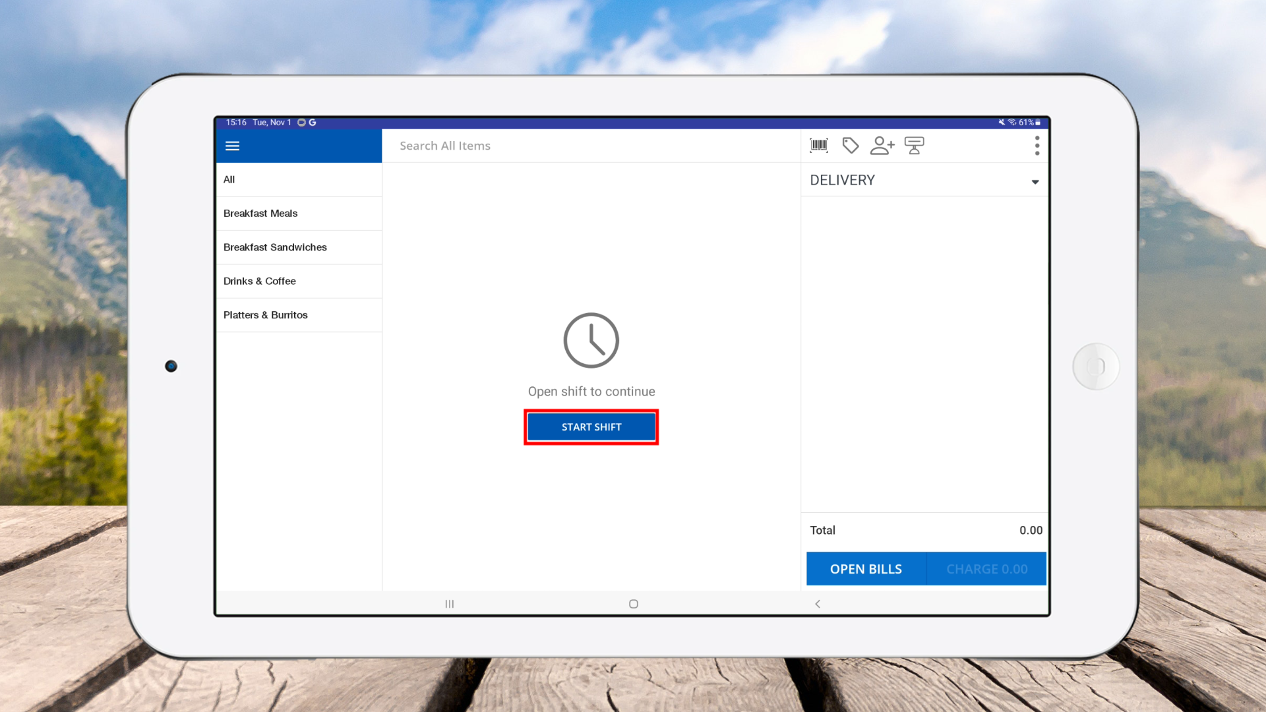Open Android recent apps button

pos(449,604)
